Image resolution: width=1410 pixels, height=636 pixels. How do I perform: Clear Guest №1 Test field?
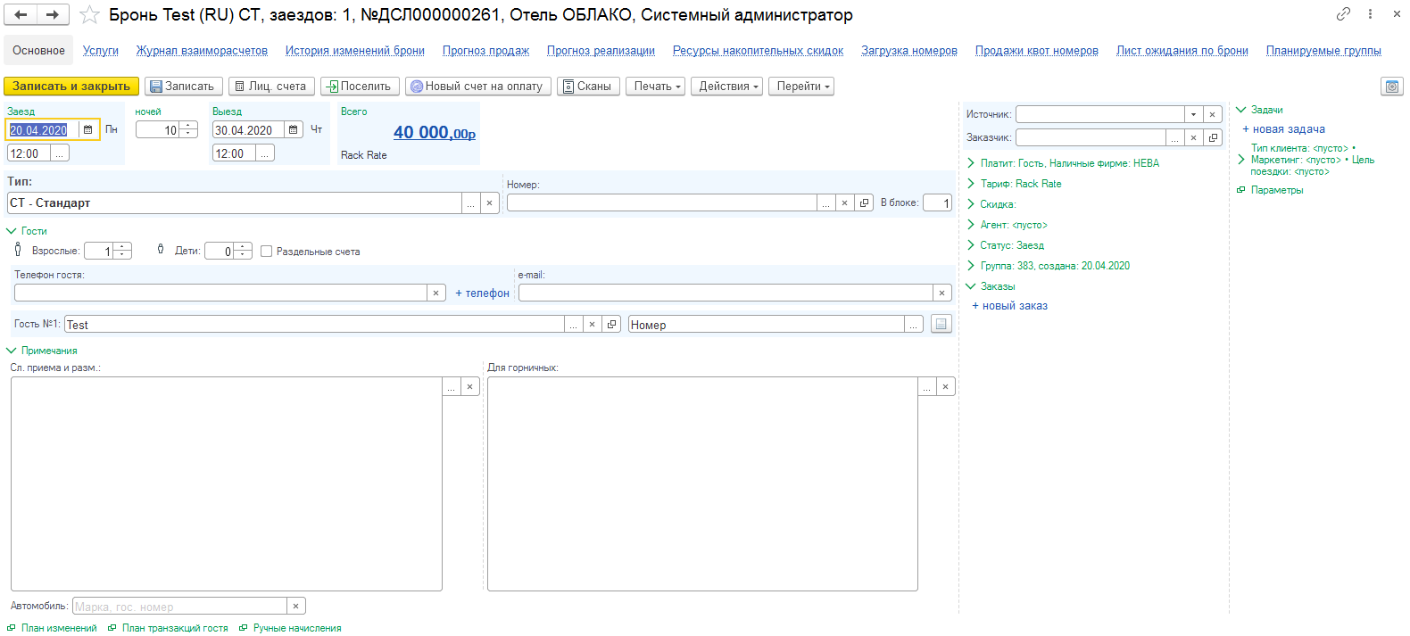(x=592, y=325)
